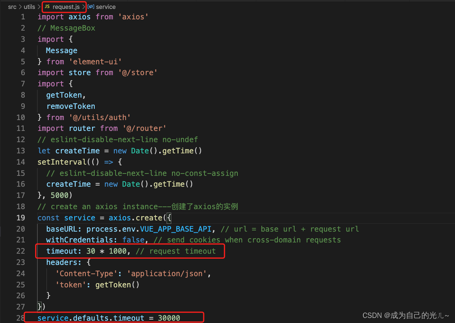455x323 pixels.
Task: Click the false value on line 21
Action: 133,240
